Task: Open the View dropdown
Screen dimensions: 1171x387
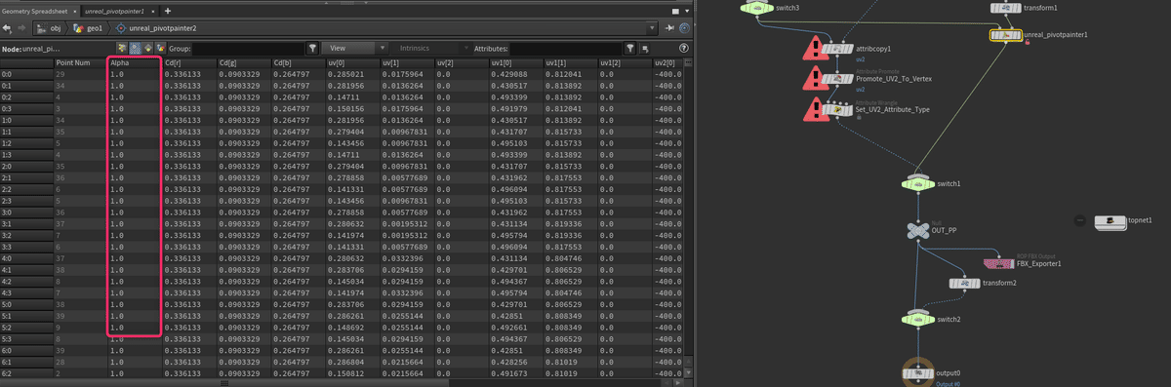Action: point(356,48)
